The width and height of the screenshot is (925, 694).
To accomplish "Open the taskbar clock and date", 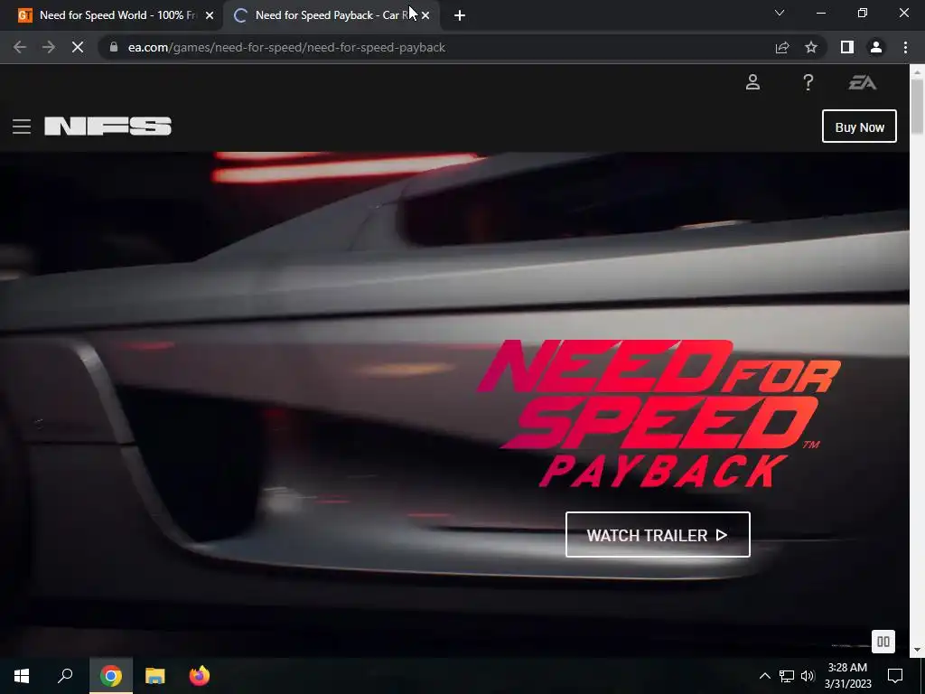I will pos(847,676).
